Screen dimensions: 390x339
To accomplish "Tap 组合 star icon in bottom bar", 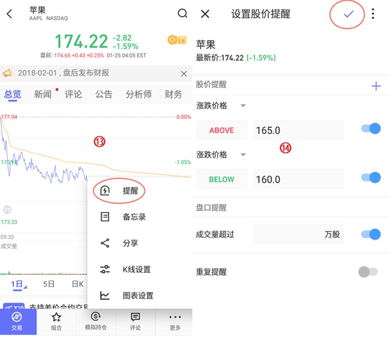I will click(56, 322).
